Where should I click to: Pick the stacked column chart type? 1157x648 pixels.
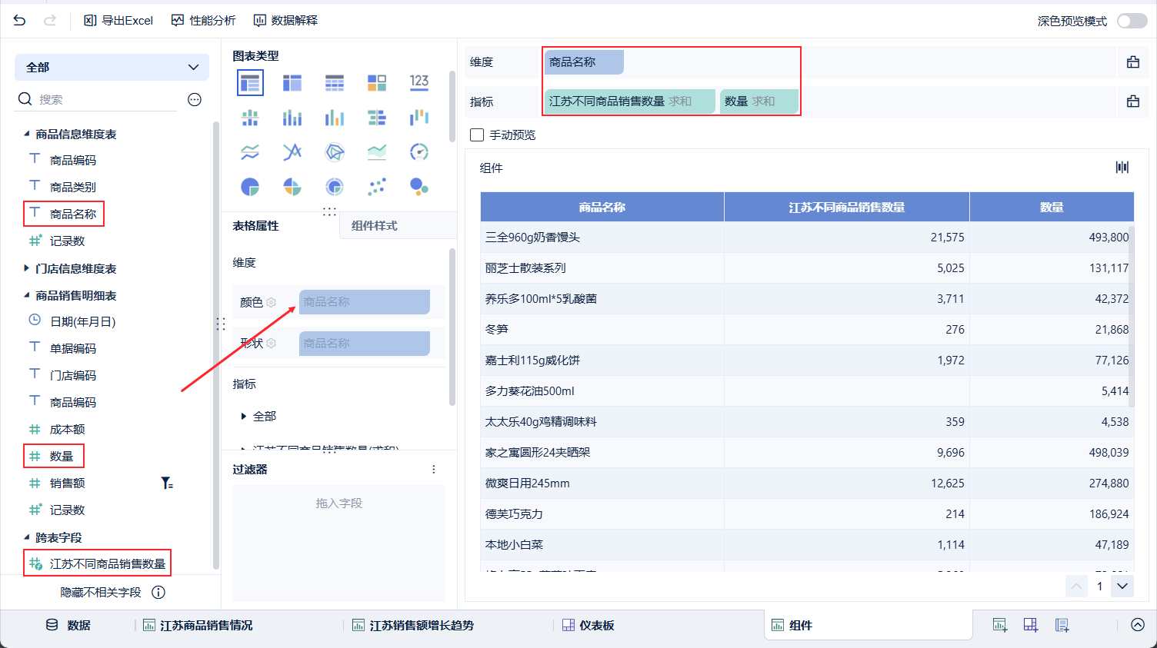point(292,118)
